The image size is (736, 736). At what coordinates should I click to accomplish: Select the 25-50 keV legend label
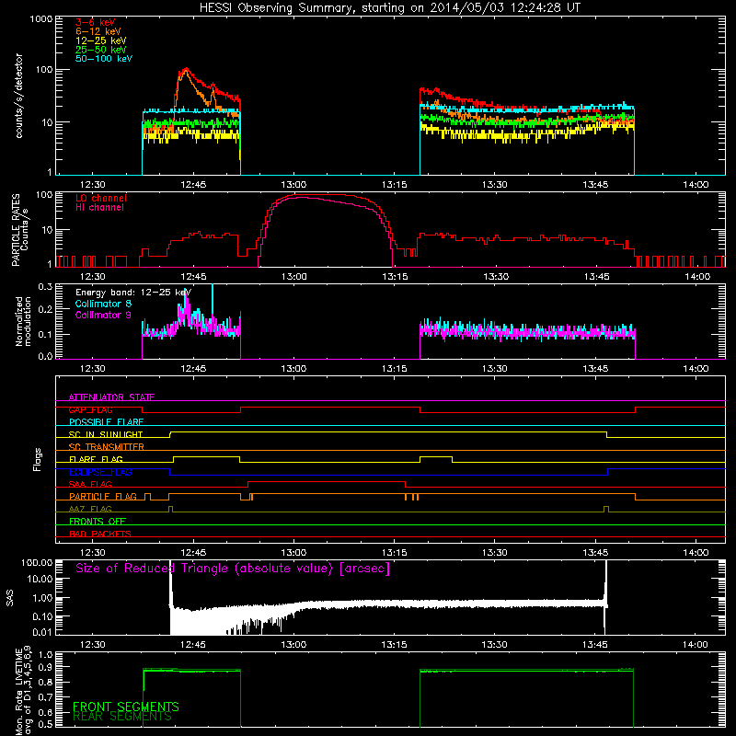[101, 50]
